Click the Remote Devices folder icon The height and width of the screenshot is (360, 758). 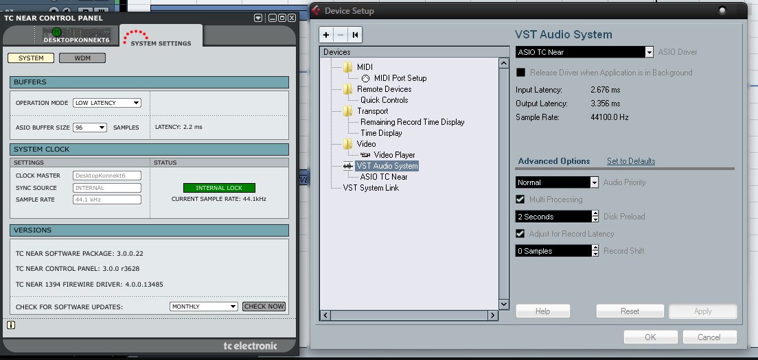[x=348, y=89]
